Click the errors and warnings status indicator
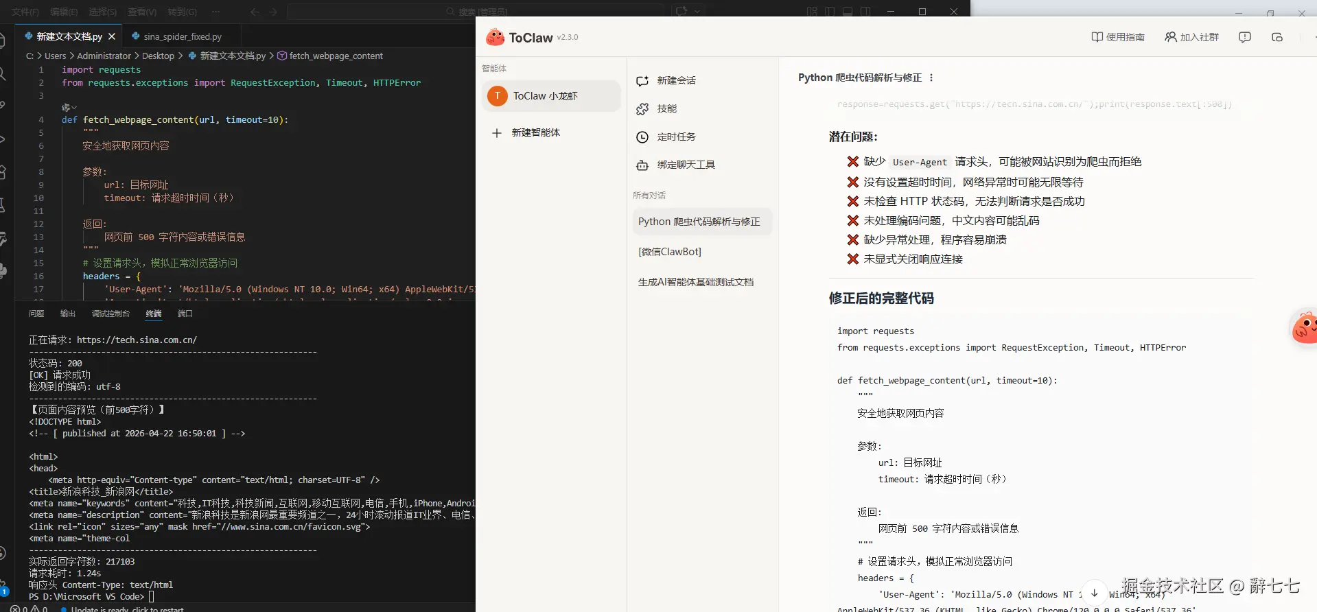 (29, 609)
